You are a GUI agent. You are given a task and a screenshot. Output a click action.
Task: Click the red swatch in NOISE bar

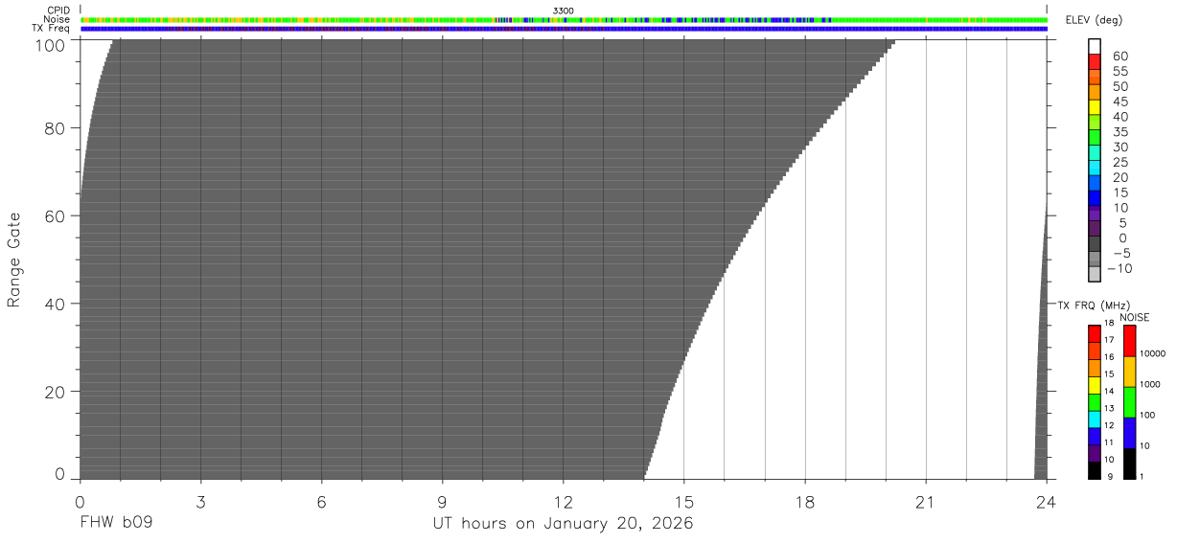pos(1129,341)
